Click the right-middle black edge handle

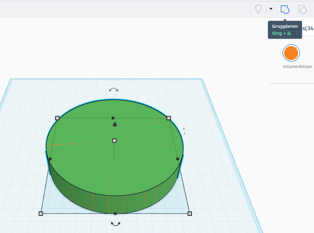coord(178,159)
